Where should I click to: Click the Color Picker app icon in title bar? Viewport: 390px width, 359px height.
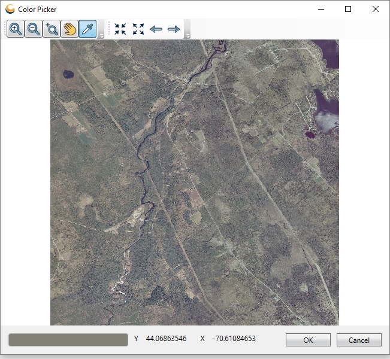click(x=10, y=9)
